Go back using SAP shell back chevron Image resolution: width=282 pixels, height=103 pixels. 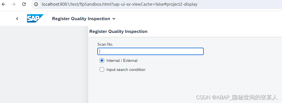click(x=17, y=18)
